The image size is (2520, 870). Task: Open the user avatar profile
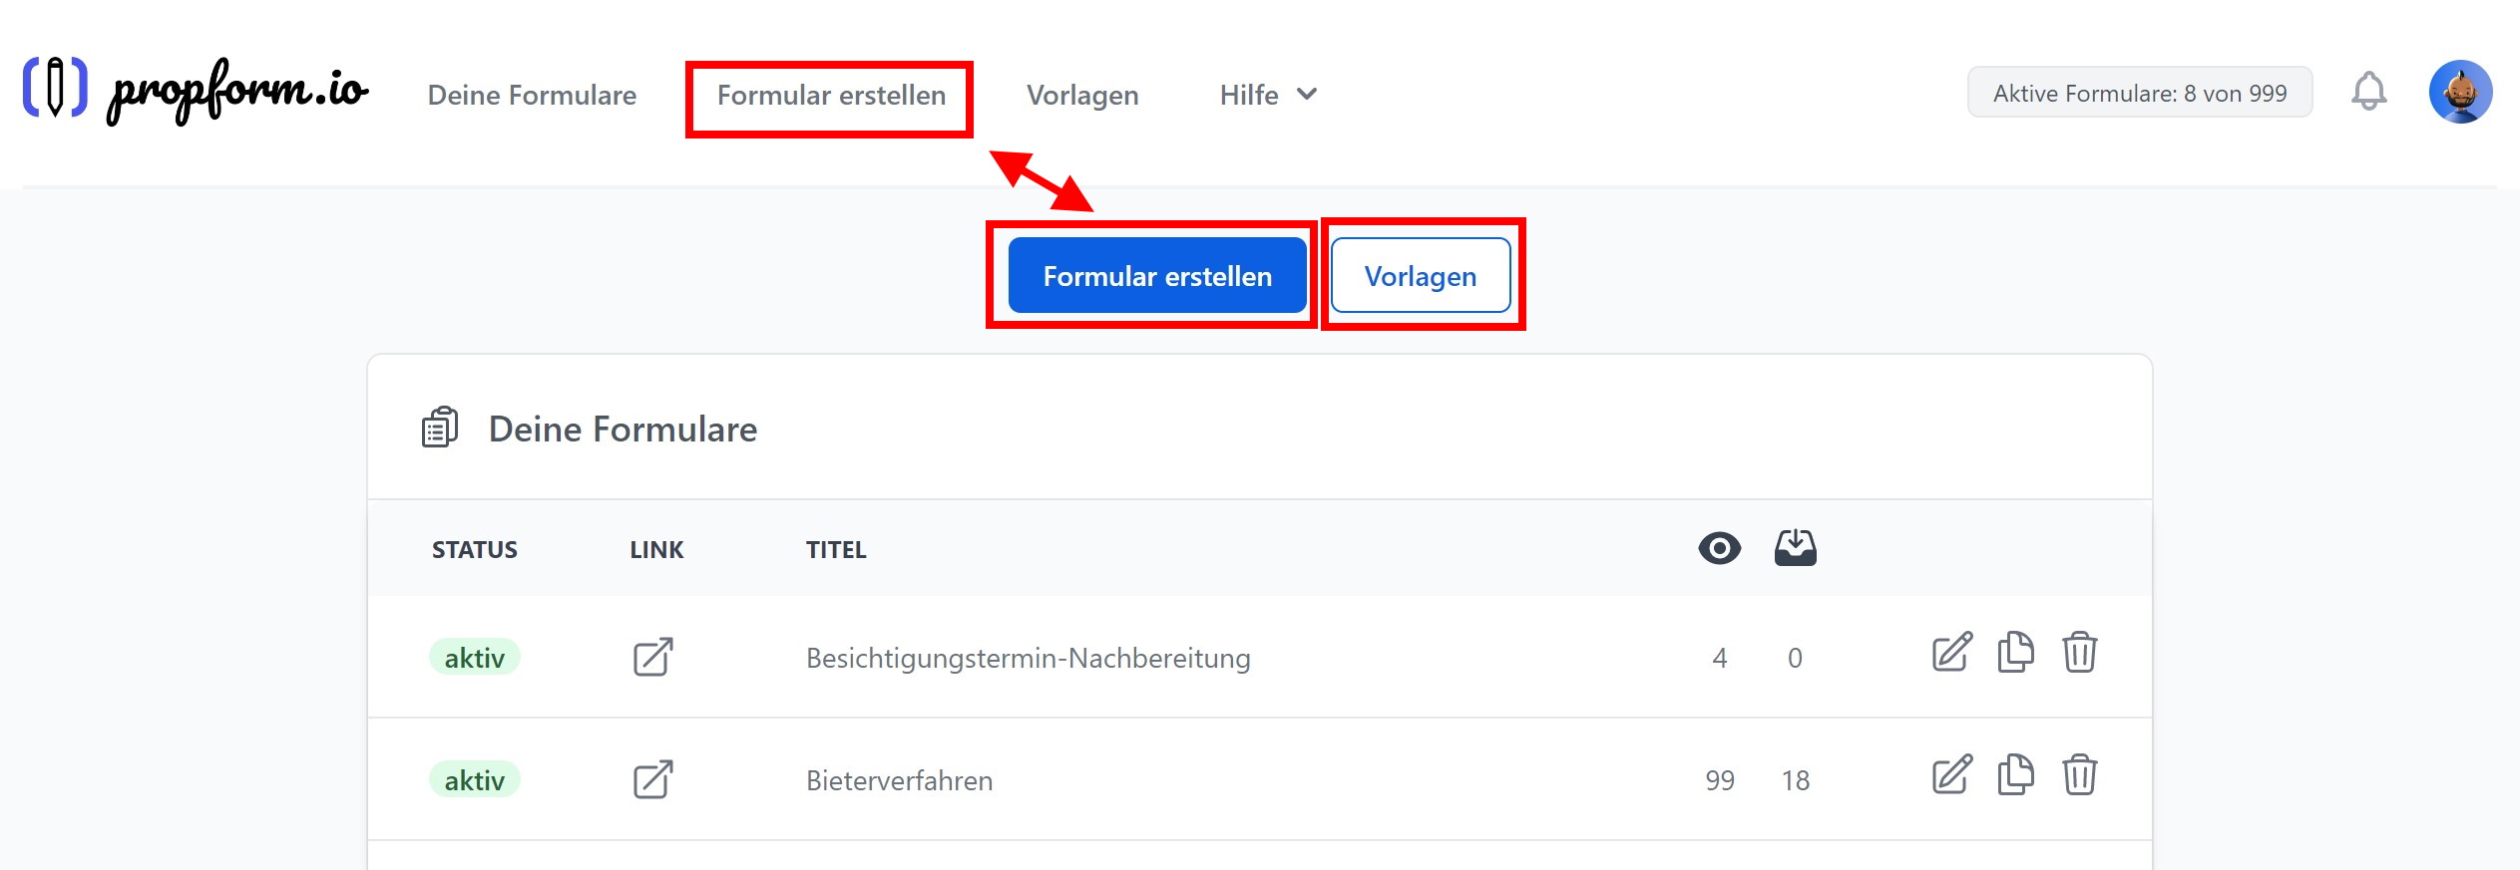(2460, 92)
